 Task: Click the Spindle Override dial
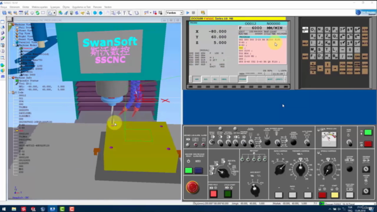[x=328, y=169]
